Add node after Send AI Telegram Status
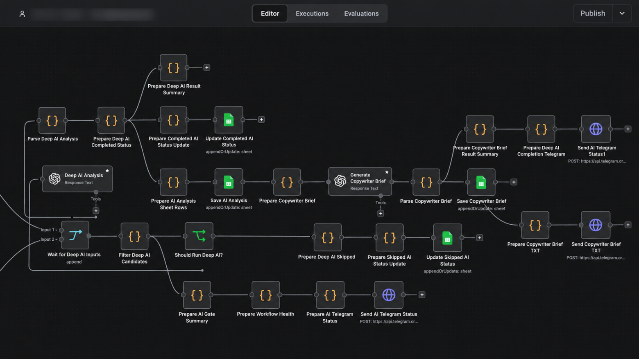639x359 pixels. [x=422, y=295]
